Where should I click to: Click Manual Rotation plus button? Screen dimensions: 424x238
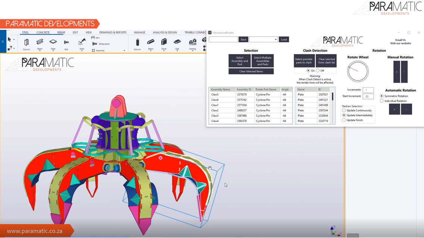coord(397,72)
